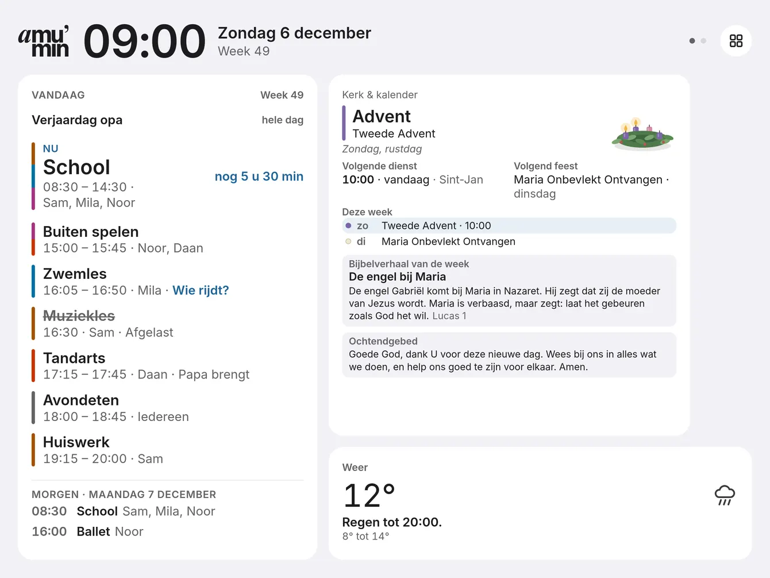Click the Advent wreath illustration
770x578 pixels.
[642, 134]
